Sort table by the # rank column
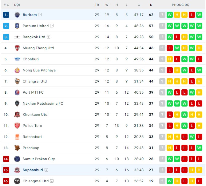Image resolution: width=206 pixels, height=186 pixels. click(x=6, y=5)
